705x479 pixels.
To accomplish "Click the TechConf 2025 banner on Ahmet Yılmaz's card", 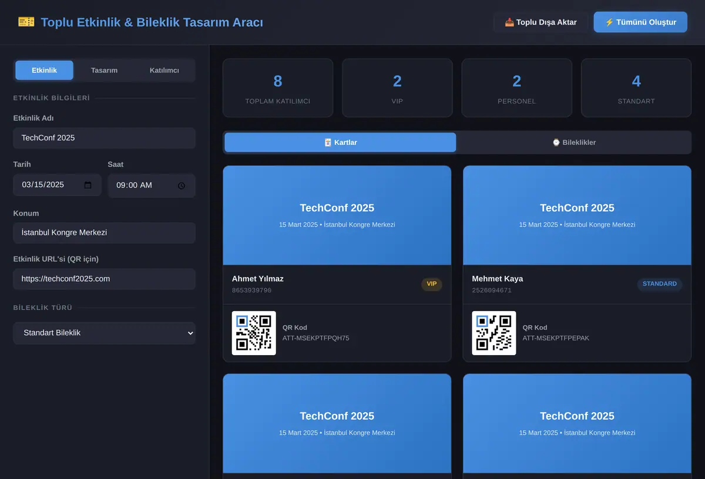I will click(x=337, y=215).
